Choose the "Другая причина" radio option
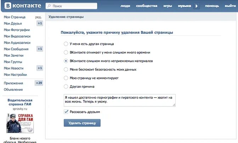This screenshot has width=238, height=143. (x=66, y=87)
